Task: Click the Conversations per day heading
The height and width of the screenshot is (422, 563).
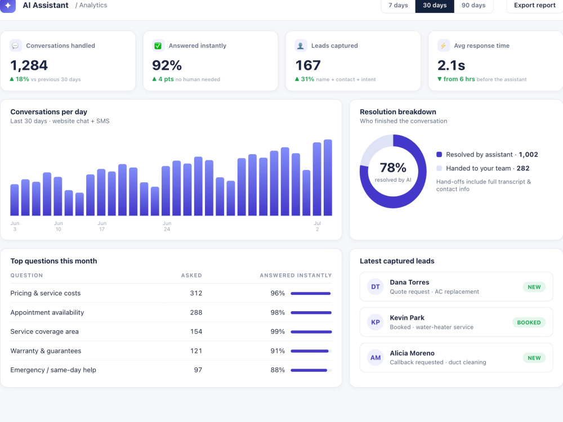Action: [49, 112]
